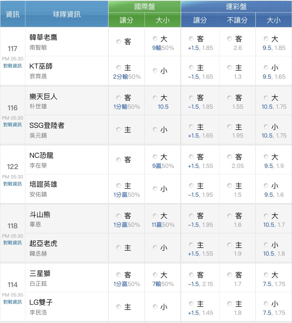The width and height of the screenshot is (292, 323).
Task: Select 小 10.5, 1.8 radio for game 118
Action: [266, 245]
